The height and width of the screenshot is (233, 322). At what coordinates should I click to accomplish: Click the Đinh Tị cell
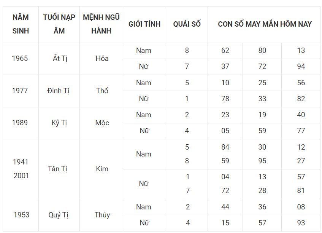[59, 91]
